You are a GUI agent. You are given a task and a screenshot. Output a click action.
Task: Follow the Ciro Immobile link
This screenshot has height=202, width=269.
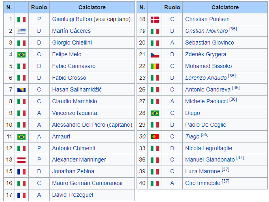(203, 183)
